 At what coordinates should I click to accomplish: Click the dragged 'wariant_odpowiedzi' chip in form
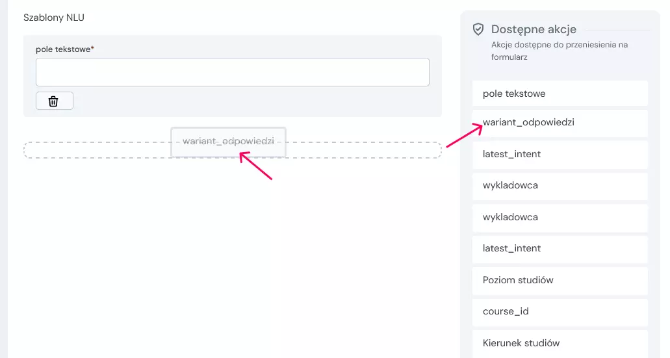pos(228,142)
